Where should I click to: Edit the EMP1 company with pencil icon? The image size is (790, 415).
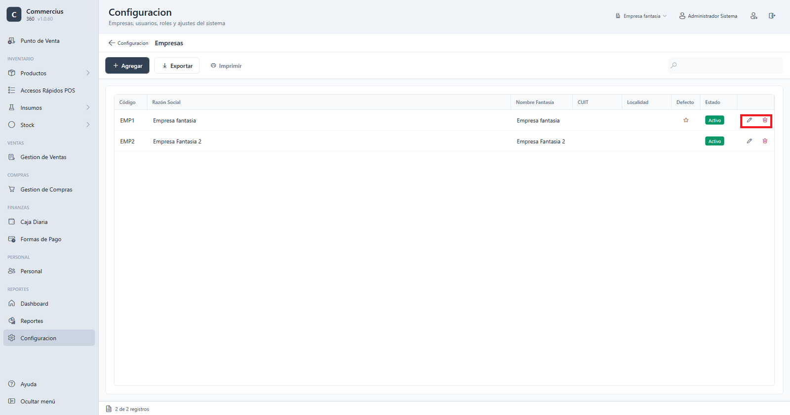(x=749, y=120)
